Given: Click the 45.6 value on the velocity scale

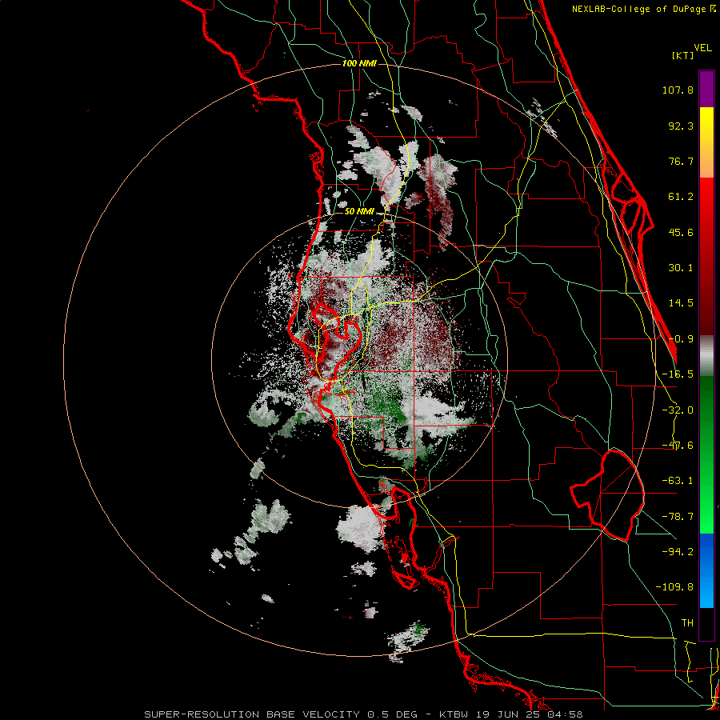Looking at the screenshot, I should pyautogui.click(x=681, y=232).
